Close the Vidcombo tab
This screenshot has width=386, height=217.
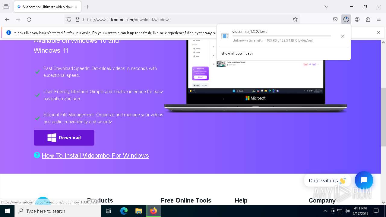76,7
